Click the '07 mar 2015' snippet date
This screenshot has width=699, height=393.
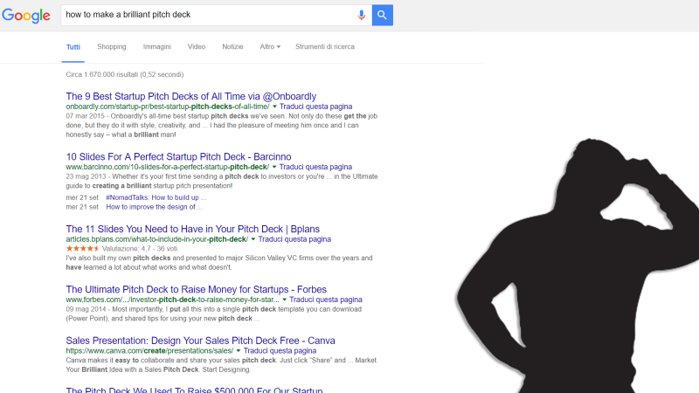tap(85, 116)
